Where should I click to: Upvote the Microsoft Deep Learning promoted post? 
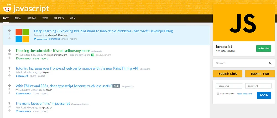(x=9, y=30)
